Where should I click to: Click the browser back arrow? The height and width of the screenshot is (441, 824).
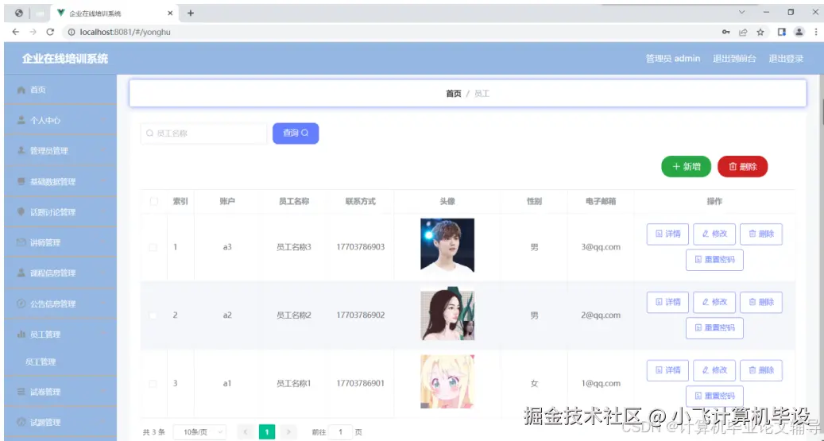[16, 32]
